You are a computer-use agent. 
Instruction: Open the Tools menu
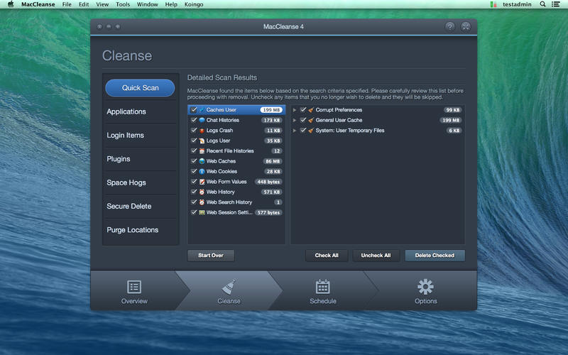(x=123, y=4)
